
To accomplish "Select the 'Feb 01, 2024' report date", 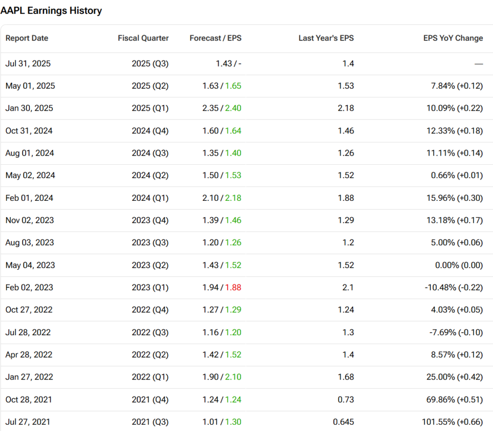I will pyautogui.click(x=29, y=198).
